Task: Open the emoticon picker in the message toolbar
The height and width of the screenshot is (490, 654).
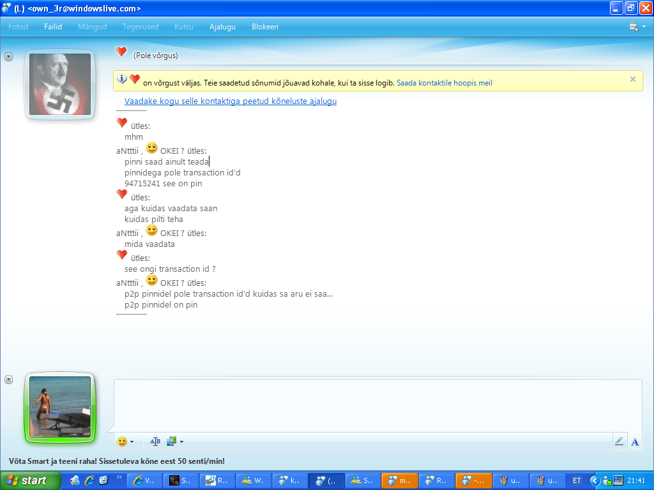Action: pyautogui.click(x=121, y=442)
